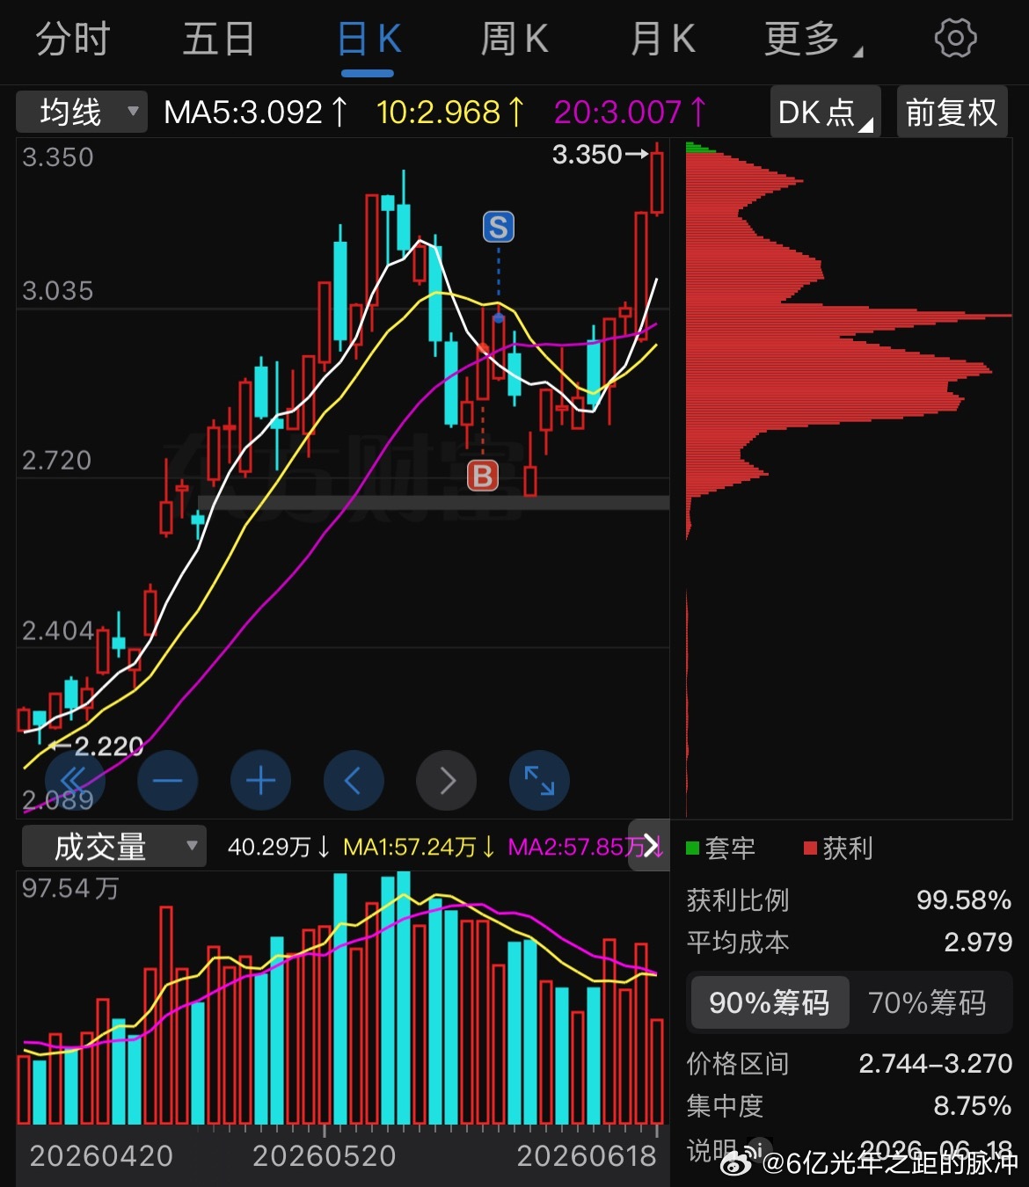Switch to the 分时 tab
This screenshot has width=1029, height=1187.
click(73, 40)
